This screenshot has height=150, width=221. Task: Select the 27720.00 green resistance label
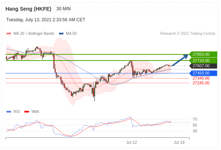pyautogui.click(x=203, y=61)
